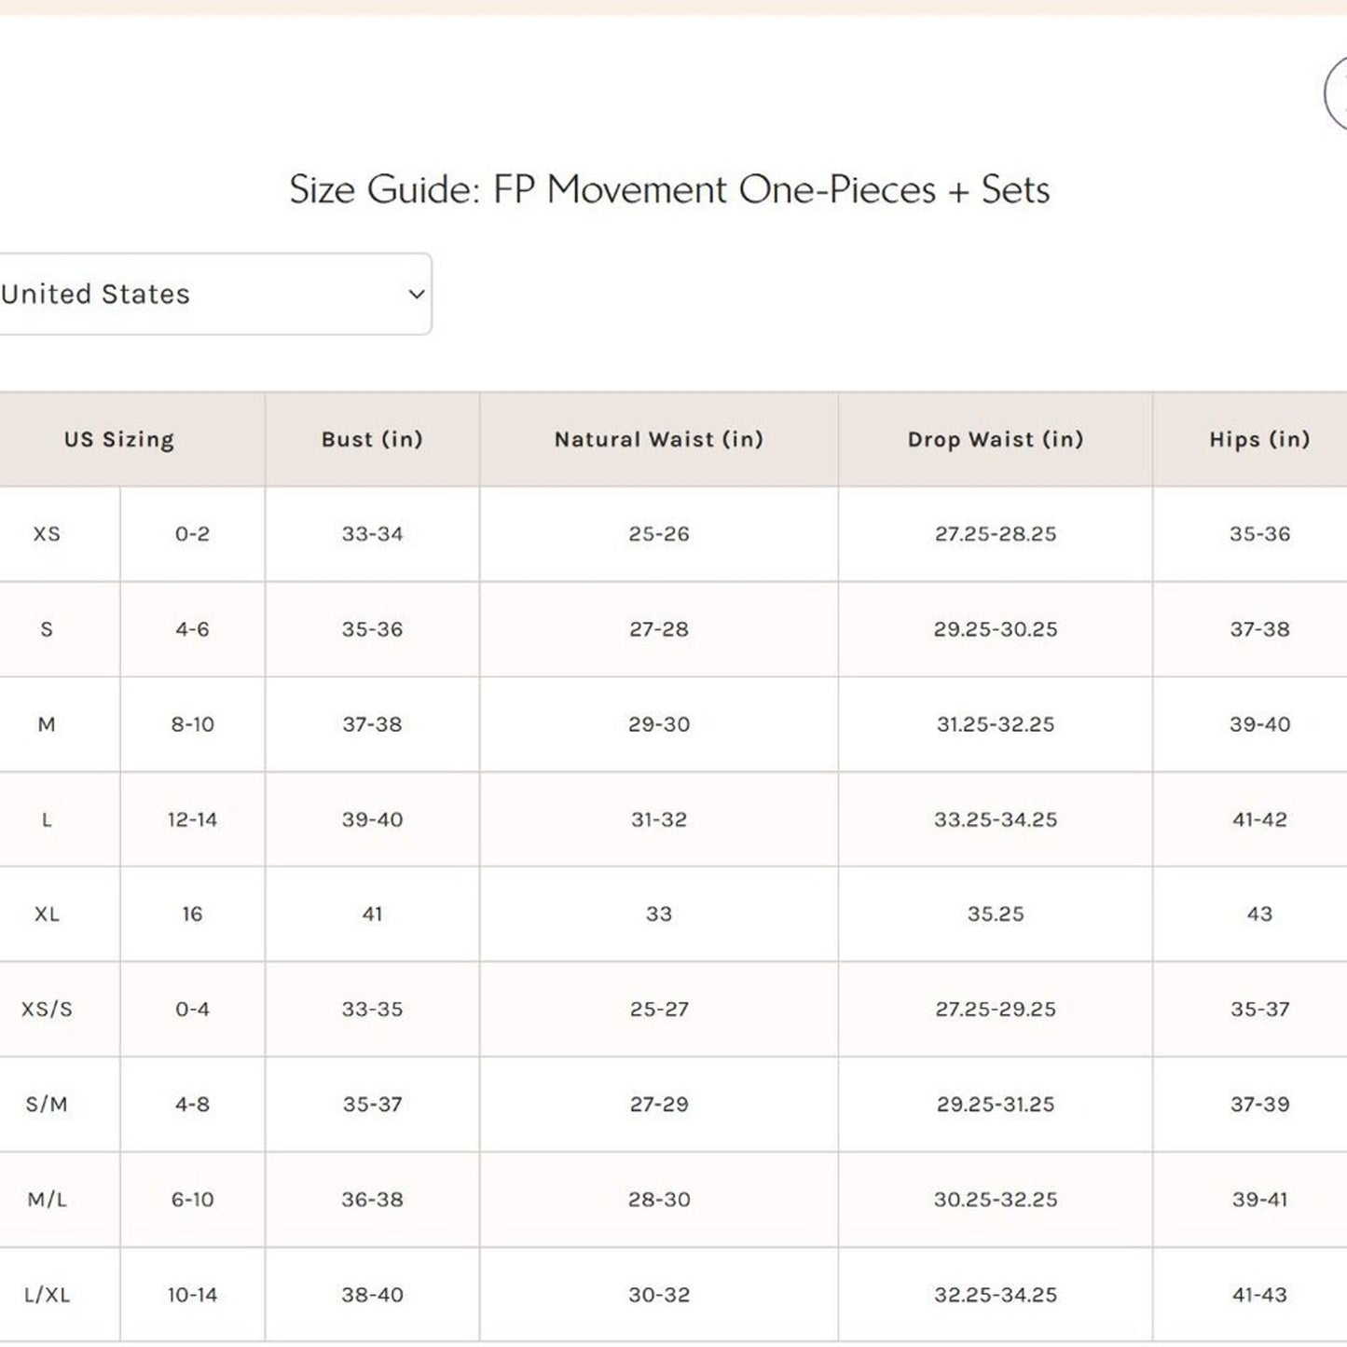Click the XS size row label
This screenshot has width=1347, height=1347.
pyautogui.click(x=47, y=535)
